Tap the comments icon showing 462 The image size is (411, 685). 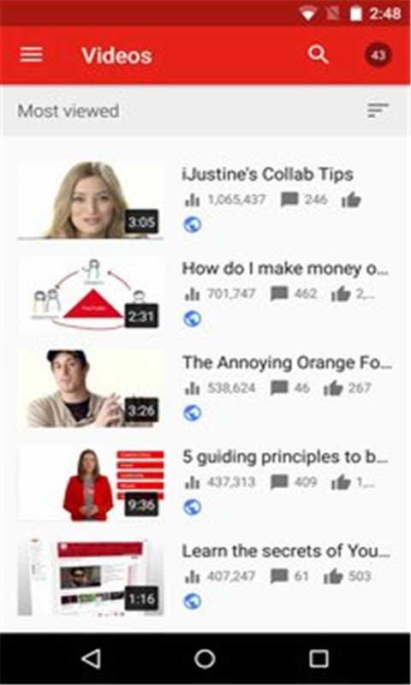279,294
